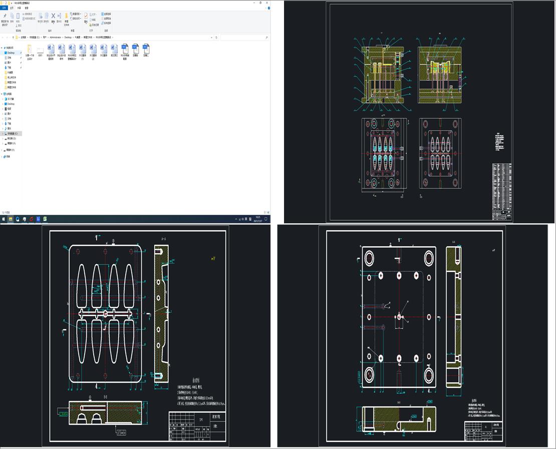Expand the Local Disk (C:) tree node
556x449 pixels.
3,134
